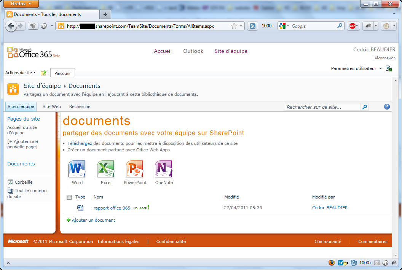402x270 pixels.
Task: Click the Corbeille recycle bin icon
Action: tap(10, 182)
